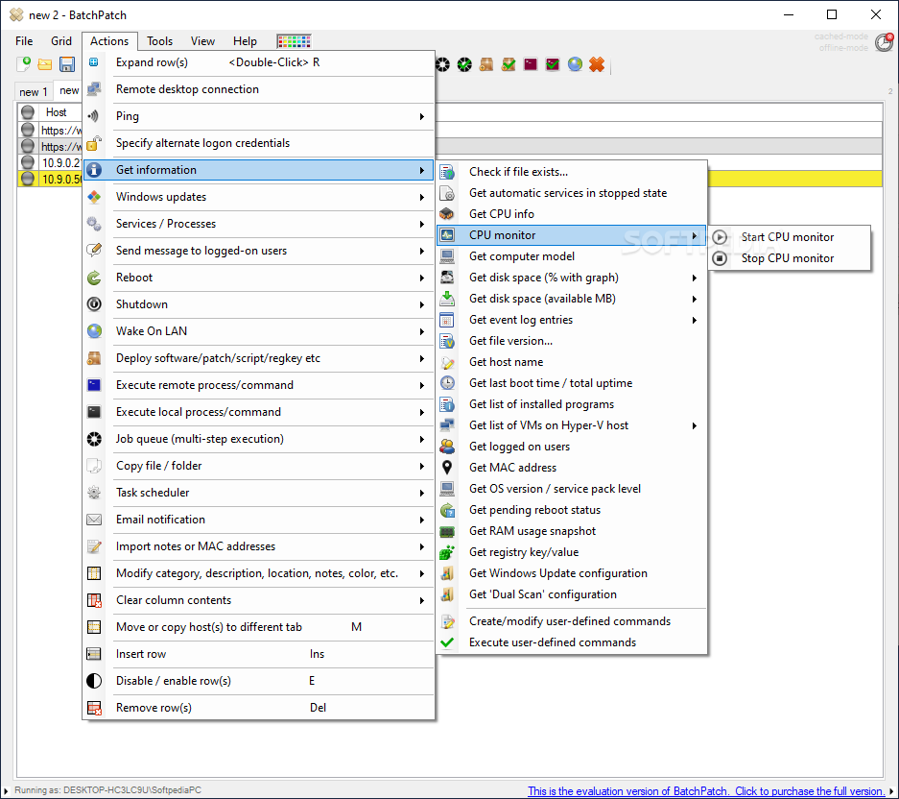Select Get host name entry
This screenshot has height=799, width=899.
point(572,362)
